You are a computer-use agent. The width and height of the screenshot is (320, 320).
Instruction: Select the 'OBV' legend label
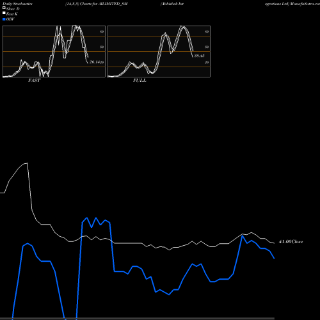click(10, 19)
